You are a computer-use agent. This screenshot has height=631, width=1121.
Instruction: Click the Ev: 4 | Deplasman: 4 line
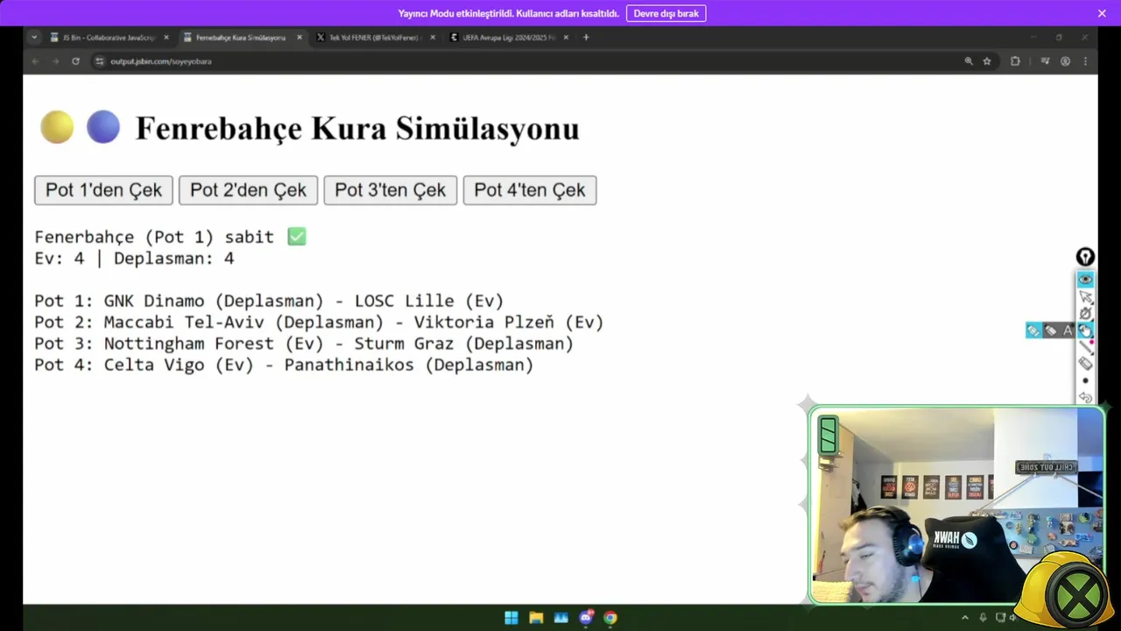(x=134, y=259)
